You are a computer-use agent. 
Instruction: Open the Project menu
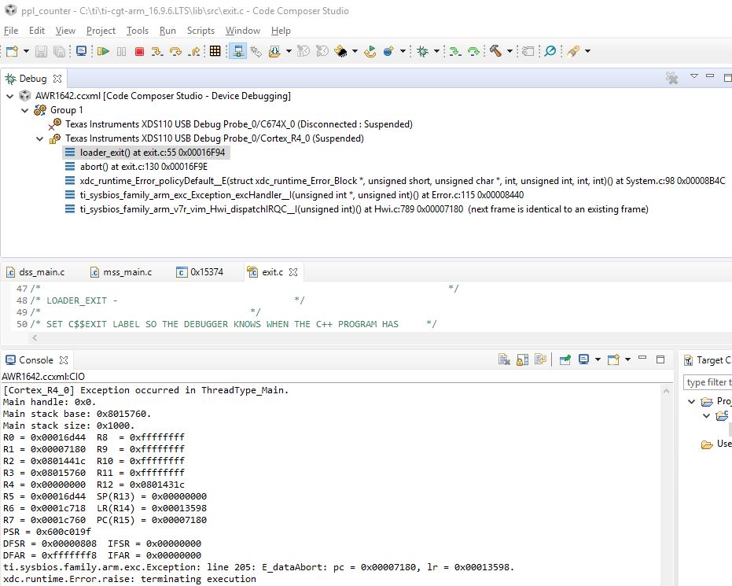click(x=101, y=31)
